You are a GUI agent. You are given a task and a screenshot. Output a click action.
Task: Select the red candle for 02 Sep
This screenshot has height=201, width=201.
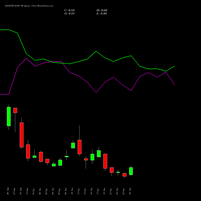41,157
